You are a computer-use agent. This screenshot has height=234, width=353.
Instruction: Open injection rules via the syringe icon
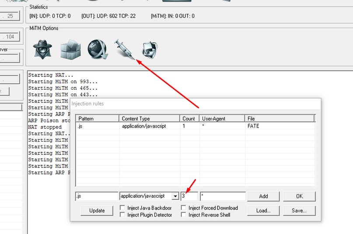point(124,49)
